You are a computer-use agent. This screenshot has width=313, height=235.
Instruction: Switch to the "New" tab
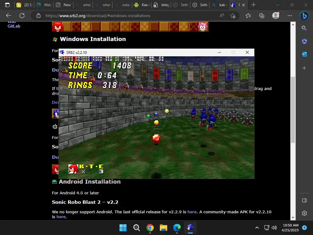pos(64,5)
